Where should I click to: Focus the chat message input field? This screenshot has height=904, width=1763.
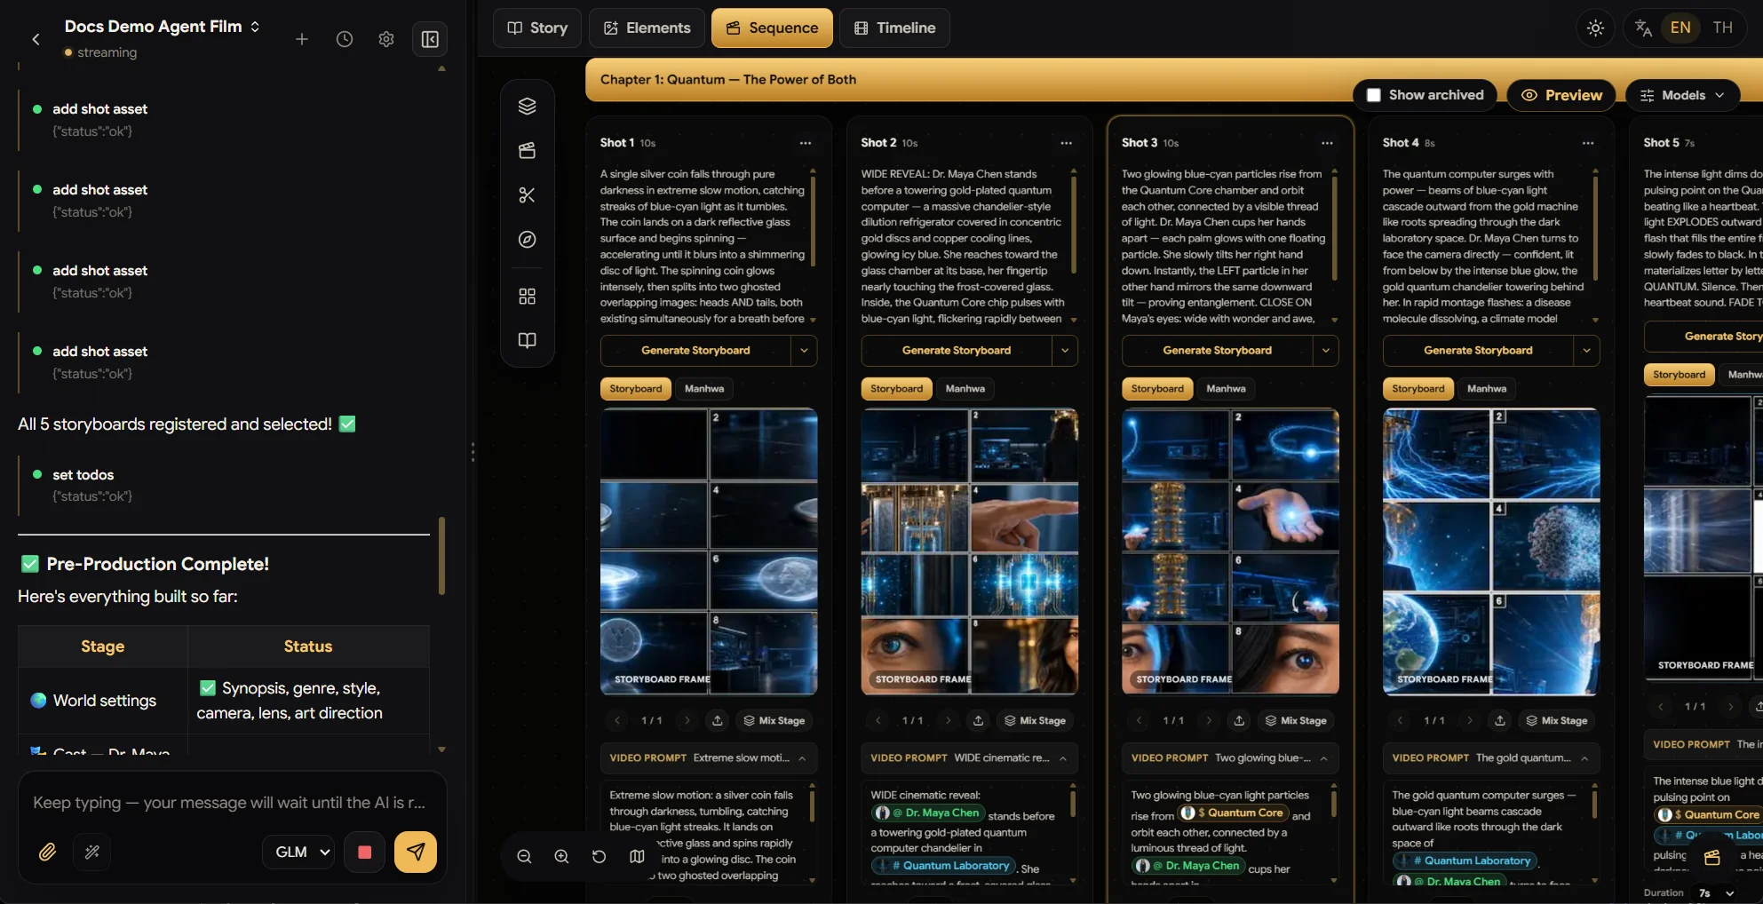pos(233,803)
